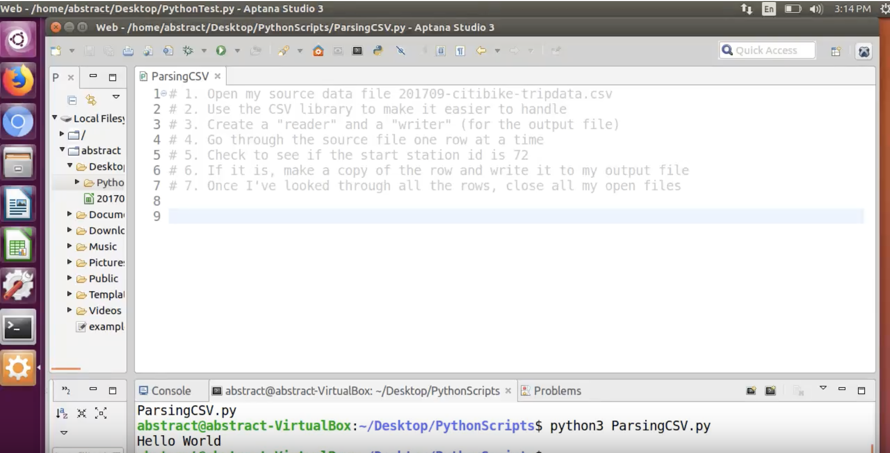890x453 pixels.
Task: Click the Collapse All icon in file panel
Action: [72, 100]
